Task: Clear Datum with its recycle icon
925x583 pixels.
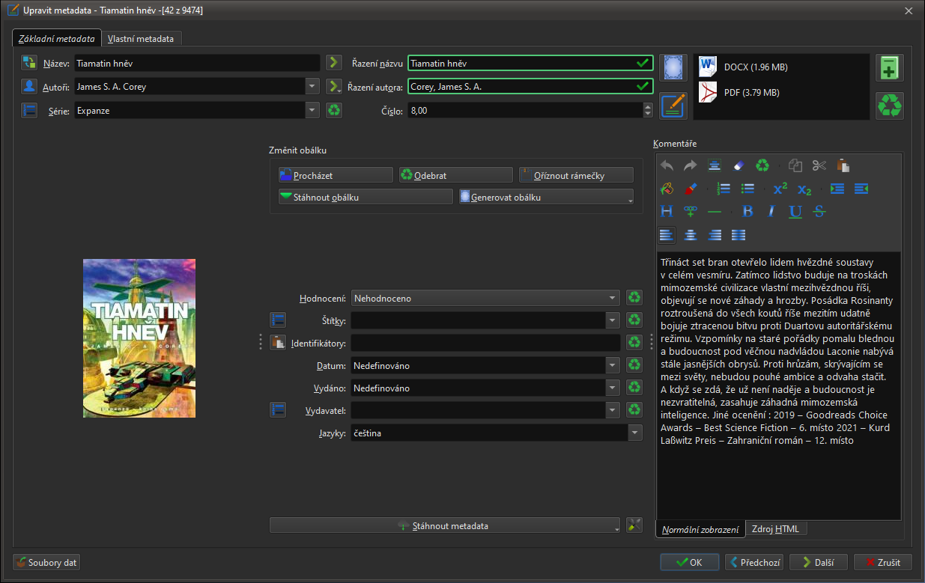Action: click(x=634, y=365)
